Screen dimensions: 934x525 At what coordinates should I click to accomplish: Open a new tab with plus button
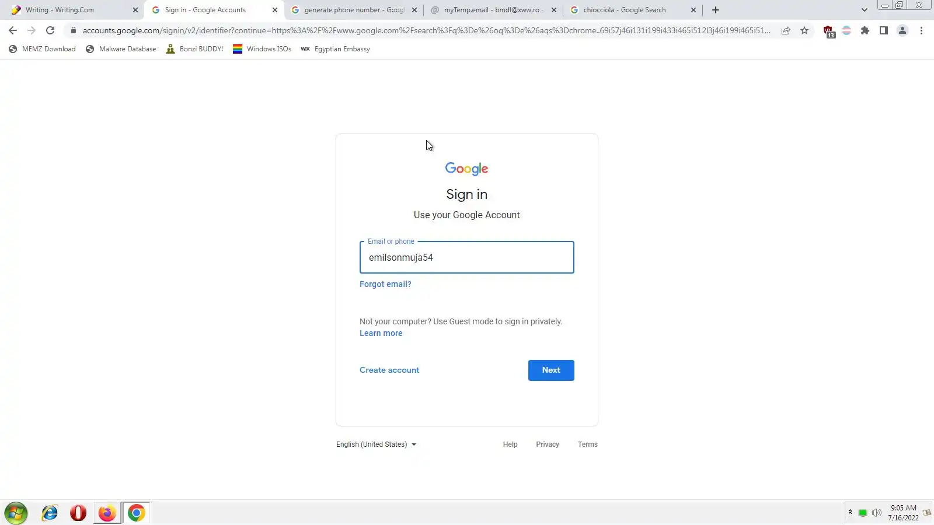point(716,10)
